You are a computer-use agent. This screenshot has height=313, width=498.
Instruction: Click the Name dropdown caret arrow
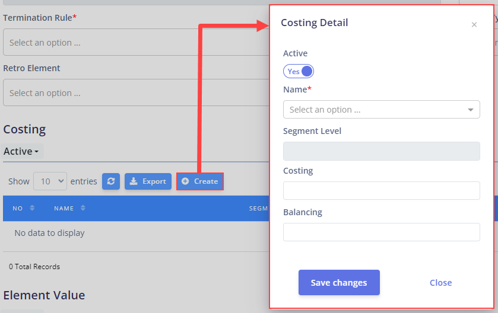[x=470, y=110]
